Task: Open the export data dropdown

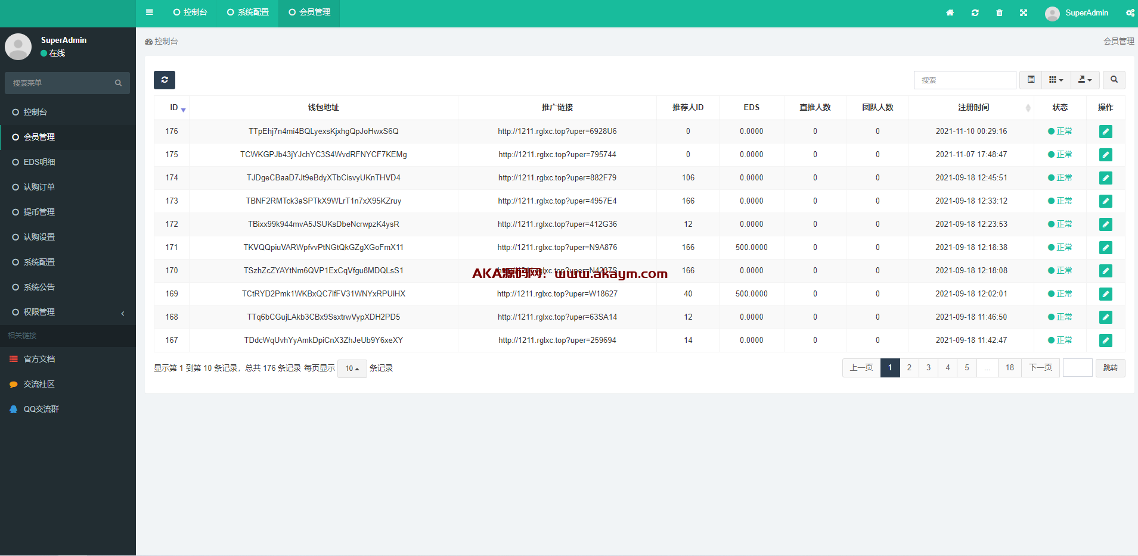Action: tap(1085, 80)
